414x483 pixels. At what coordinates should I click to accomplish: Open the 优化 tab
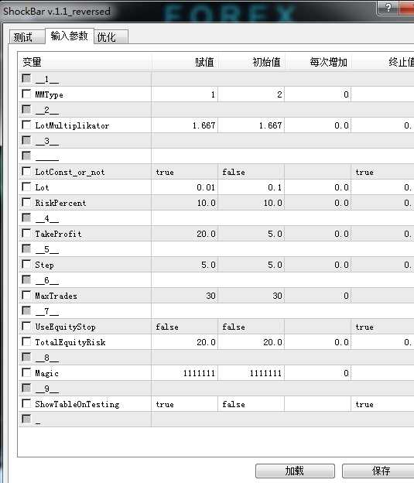click(x=111, y=37)
